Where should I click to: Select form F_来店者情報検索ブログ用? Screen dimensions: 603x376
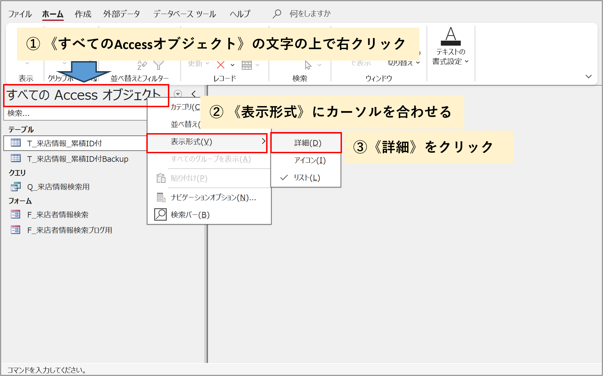point(70,230)
